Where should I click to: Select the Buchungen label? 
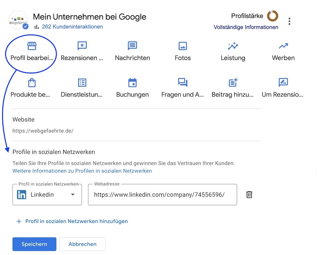(x=132, y=95)
